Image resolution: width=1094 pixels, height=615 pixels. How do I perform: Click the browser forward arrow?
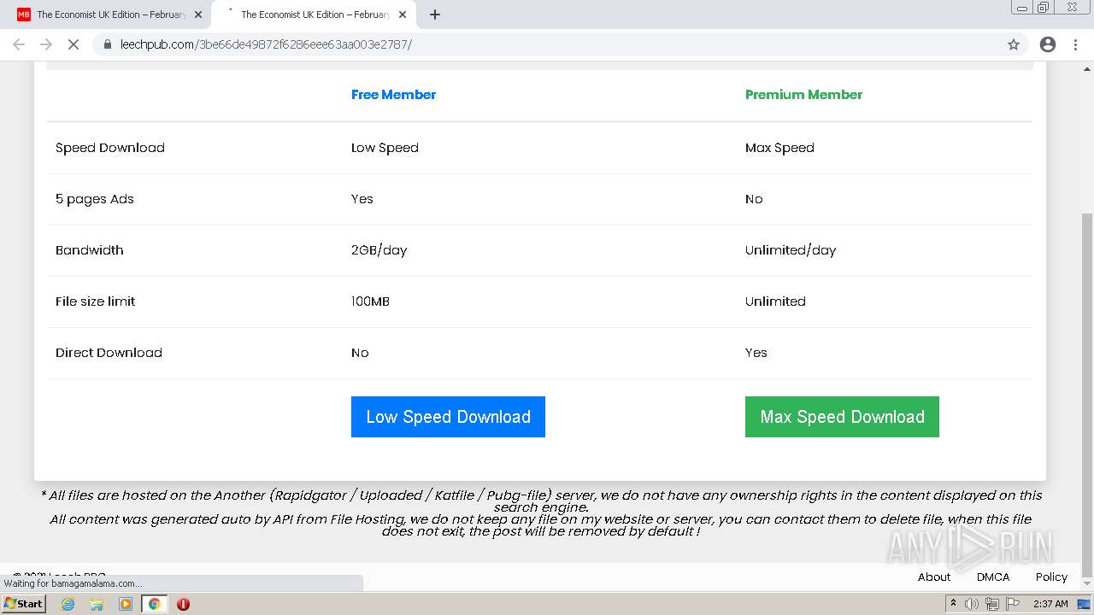coord(46,44)
